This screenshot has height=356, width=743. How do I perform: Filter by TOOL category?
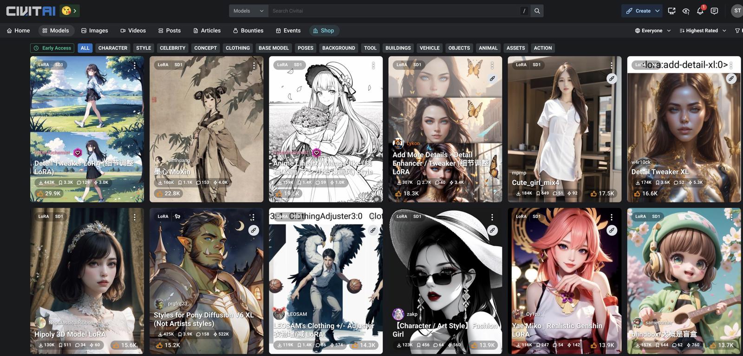tap(370, 48)
